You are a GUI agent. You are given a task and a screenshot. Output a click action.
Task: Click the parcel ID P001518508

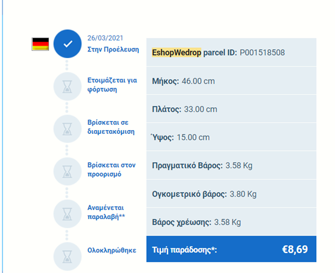tap(262, 53)
